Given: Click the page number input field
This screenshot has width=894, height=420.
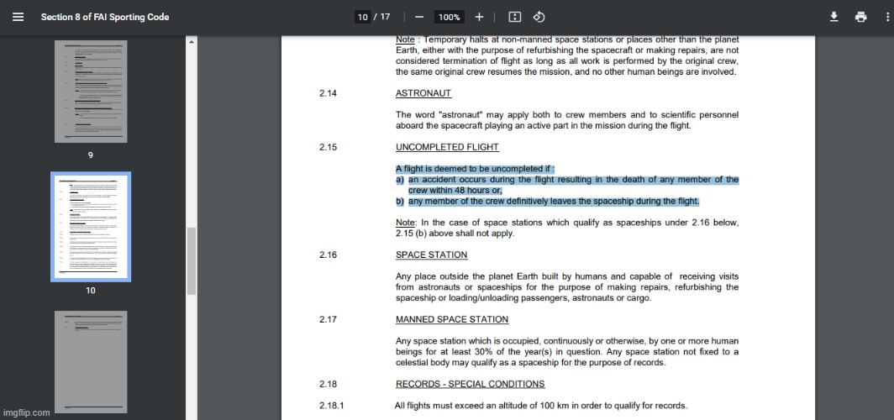Looking at the screenshot, I should pos(362,17).
